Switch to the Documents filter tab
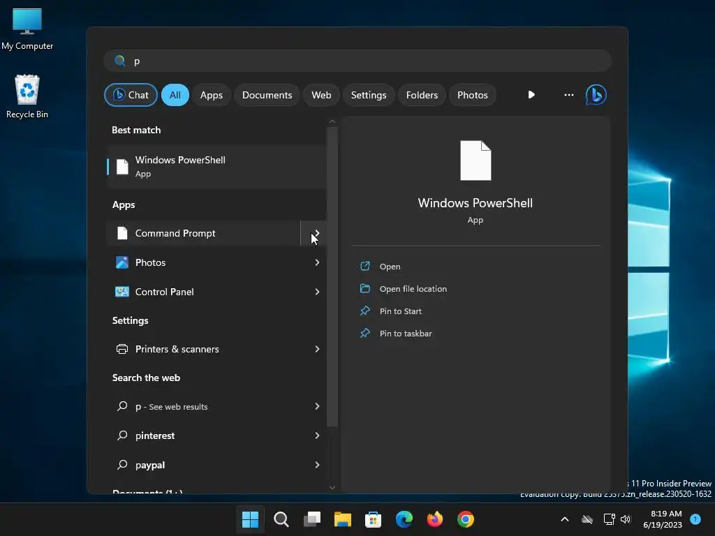The width and height of the screenshot is (715, 536). [267, 95]
